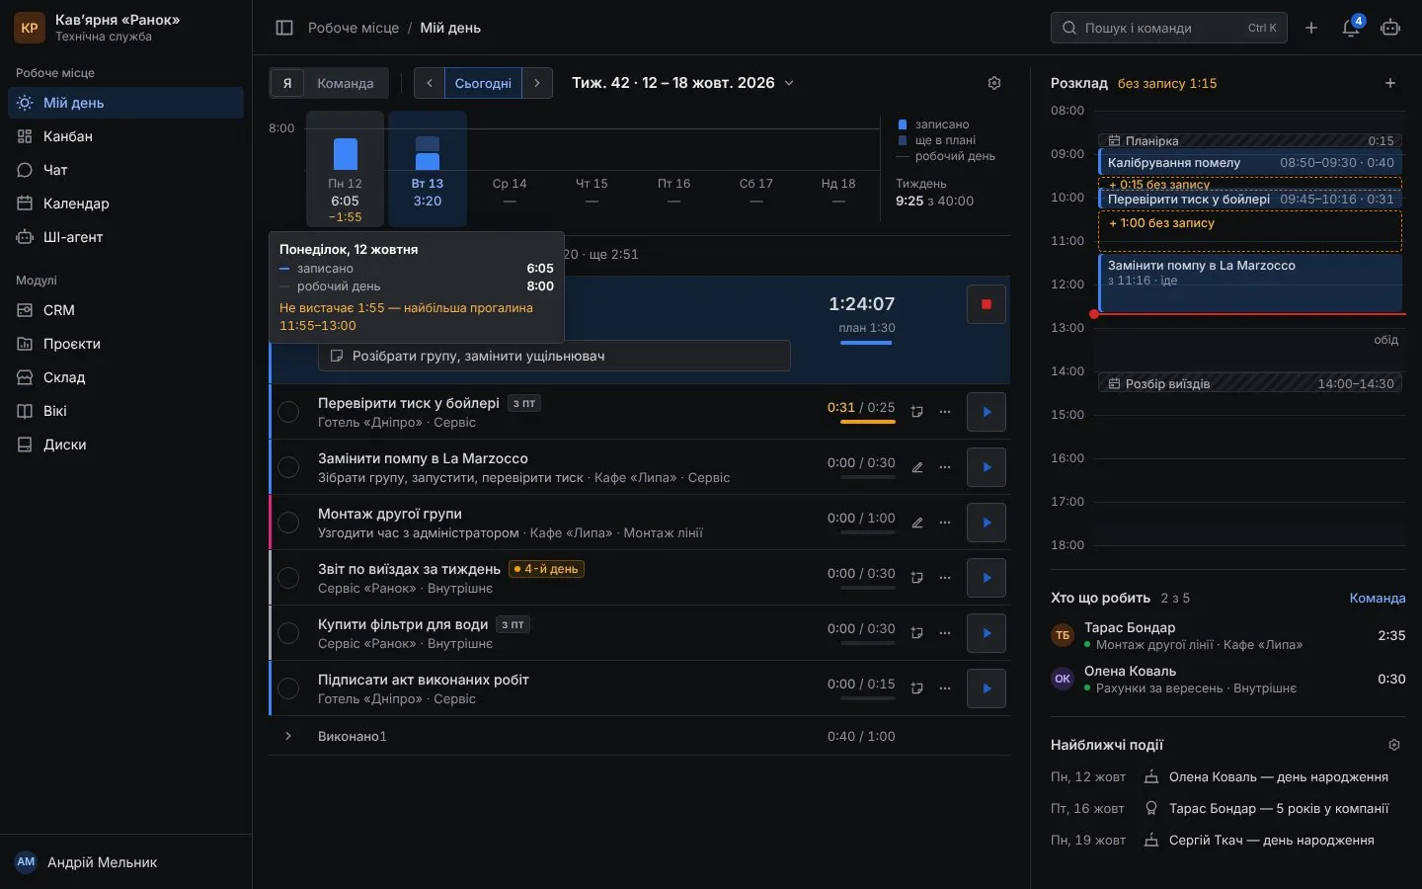Switch the view toggle to Я
This screenshot has width=1422, height=889.
(287, 83)
